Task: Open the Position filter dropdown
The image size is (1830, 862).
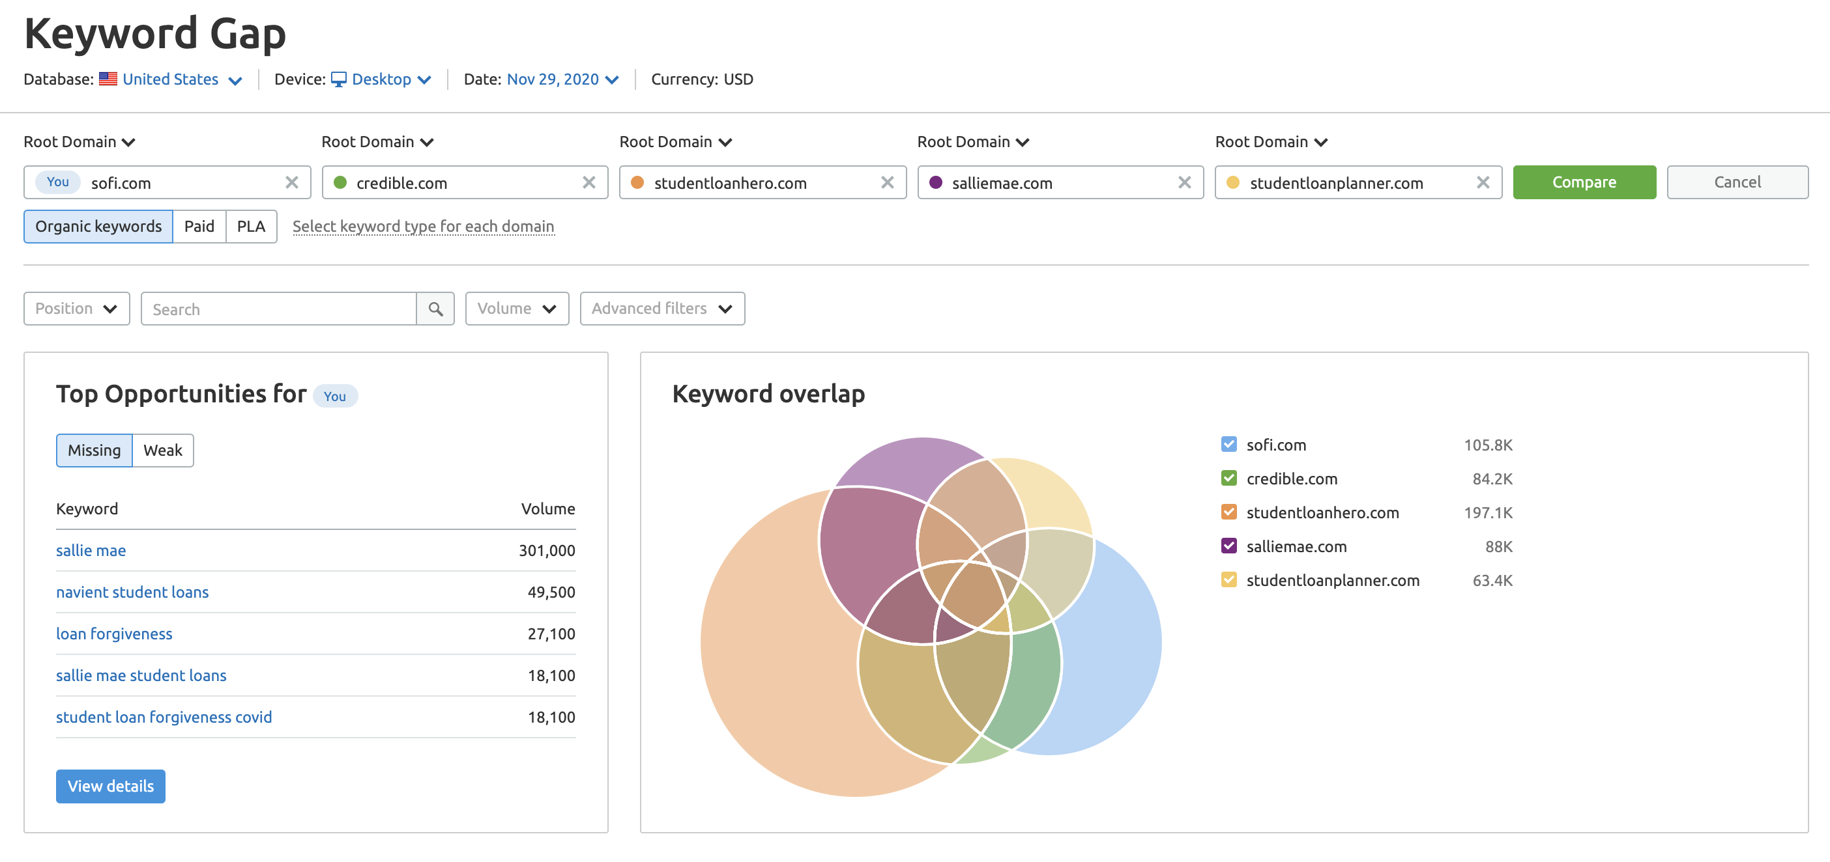Action: coord(77,309)
